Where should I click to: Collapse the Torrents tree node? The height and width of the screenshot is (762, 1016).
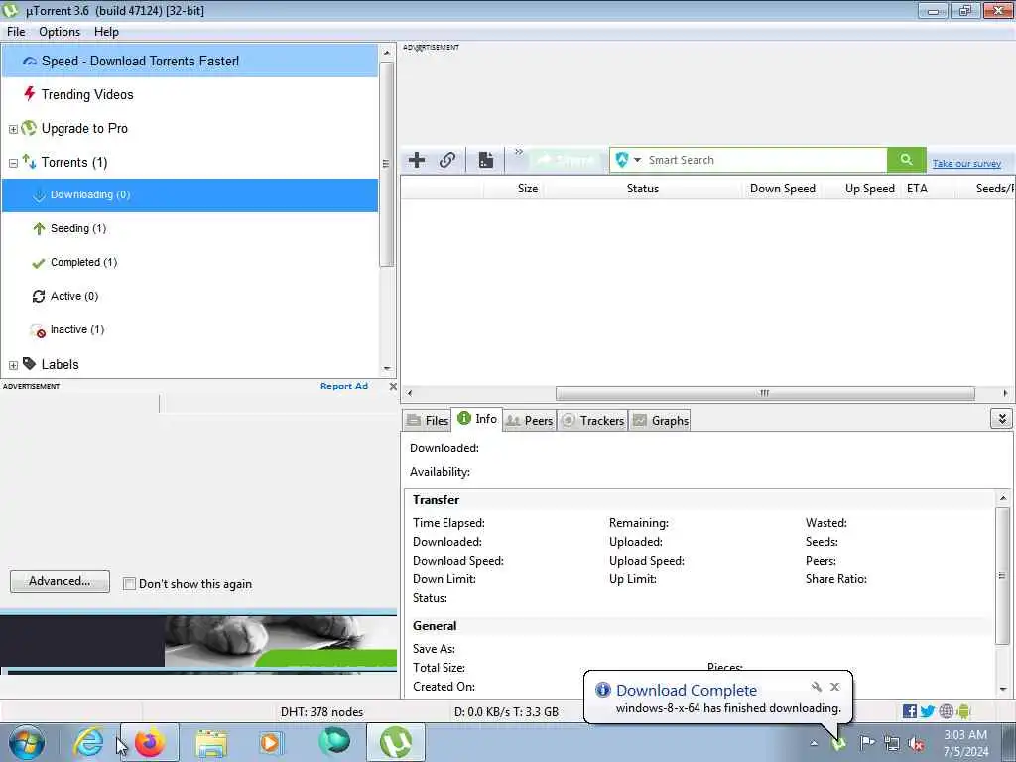13,163
